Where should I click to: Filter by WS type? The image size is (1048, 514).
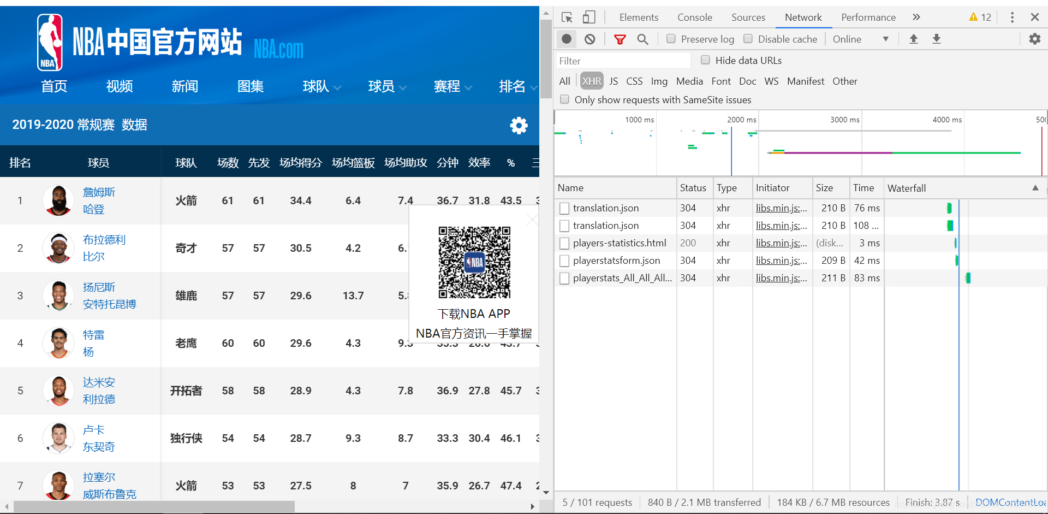(771, 81)
